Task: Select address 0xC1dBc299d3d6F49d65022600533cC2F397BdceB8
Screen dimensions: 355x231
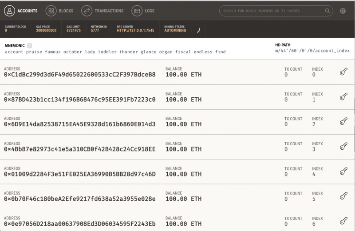Action: pos(80,75)
